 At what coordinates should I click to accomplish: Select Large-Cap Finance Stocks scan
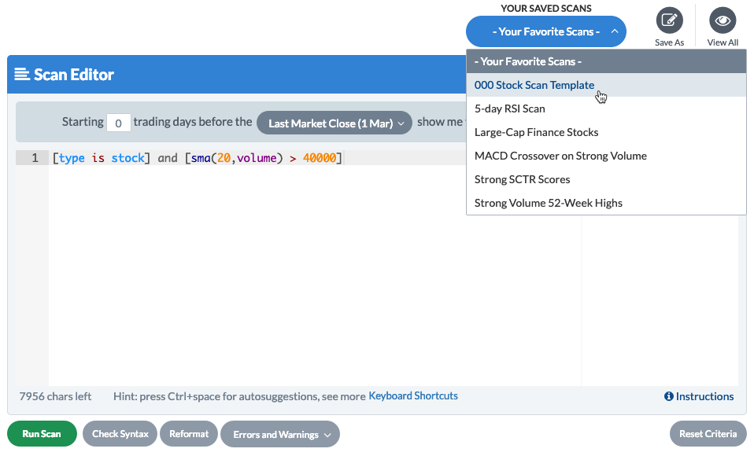click(x=536, y=132)
